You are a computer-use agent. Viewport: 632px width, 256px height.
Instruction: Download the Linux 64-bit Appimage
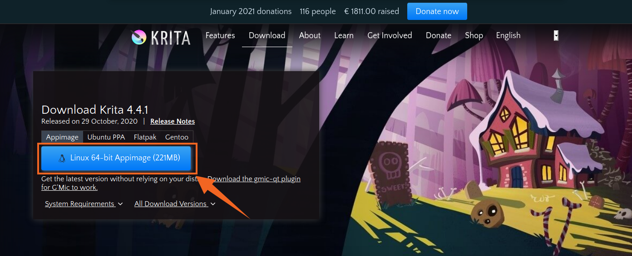tap(116, 158)
